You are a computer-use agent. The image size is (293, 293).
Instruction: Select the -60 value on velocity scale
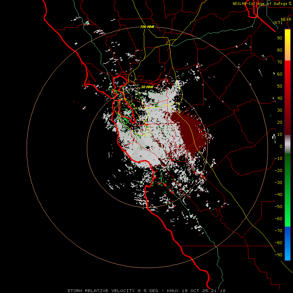pos(278,219)
